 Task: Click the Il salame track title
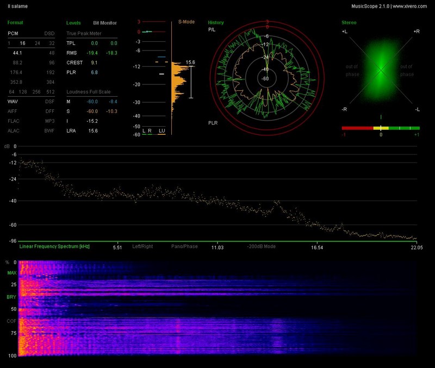17,6
